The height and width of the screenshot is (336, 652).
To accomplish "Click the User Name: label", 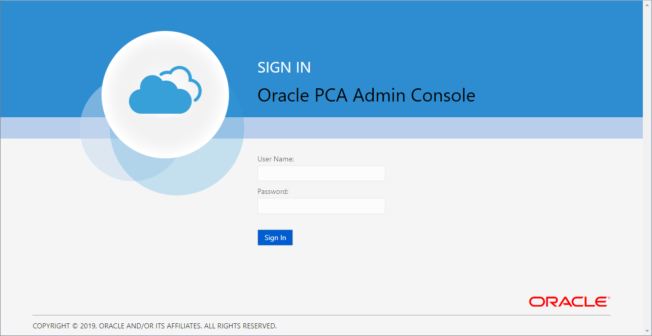I will tap(275, 159).
